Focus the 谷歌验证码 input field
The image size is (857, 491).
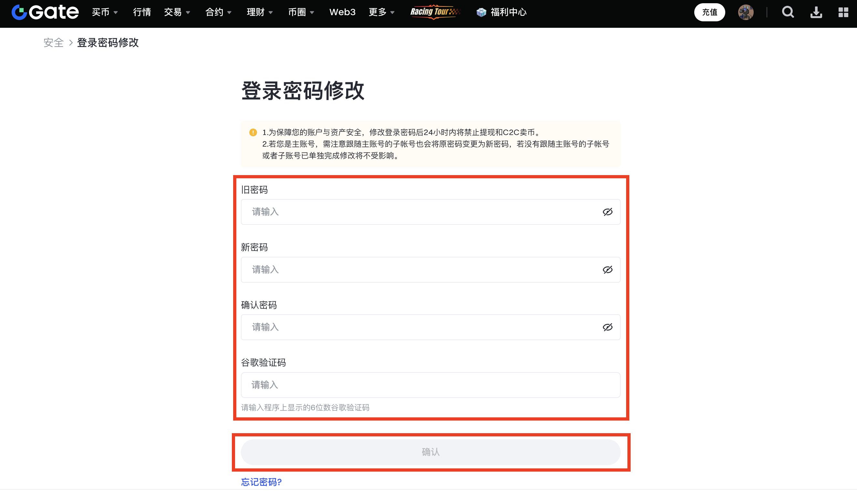pos(430,385)
